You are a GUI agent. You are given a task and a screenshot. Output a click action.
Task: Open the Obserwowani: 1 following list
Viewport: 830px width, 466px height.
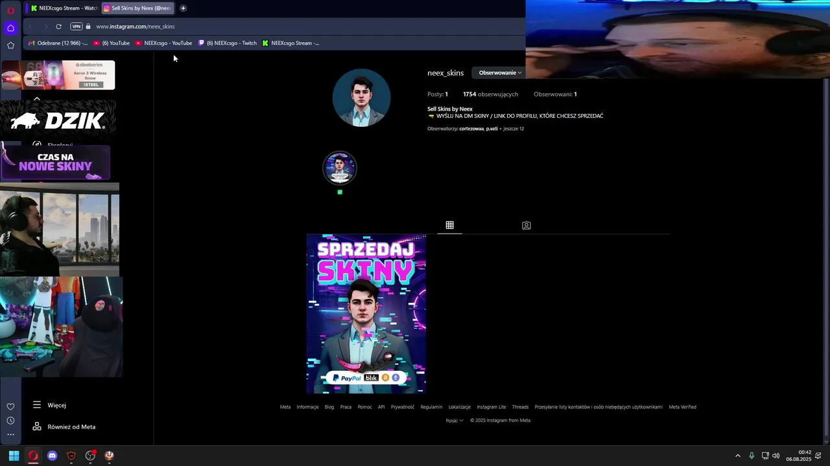coord(555,94)
